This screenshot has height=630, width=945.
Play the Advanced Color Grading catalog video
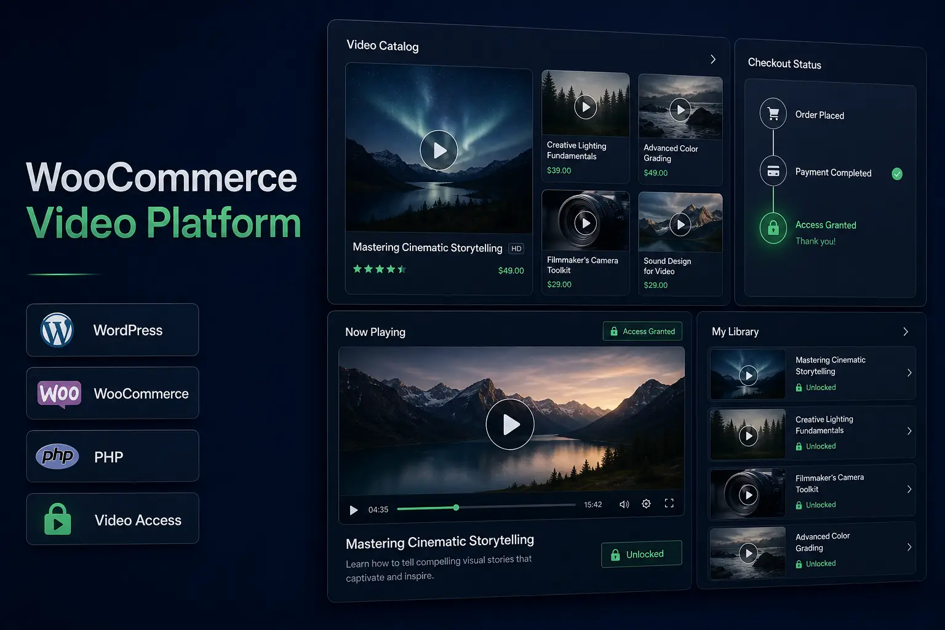coord(680,110)
